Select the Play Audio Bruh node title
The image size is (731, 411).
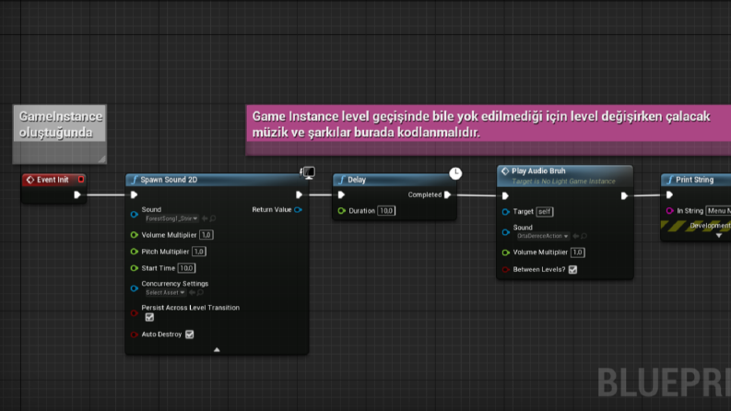point(538,171)
